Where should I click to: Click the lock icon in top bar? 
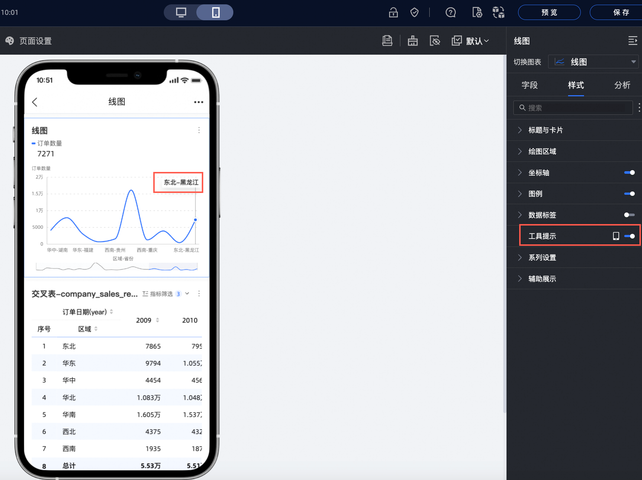(x=393, y=12)
